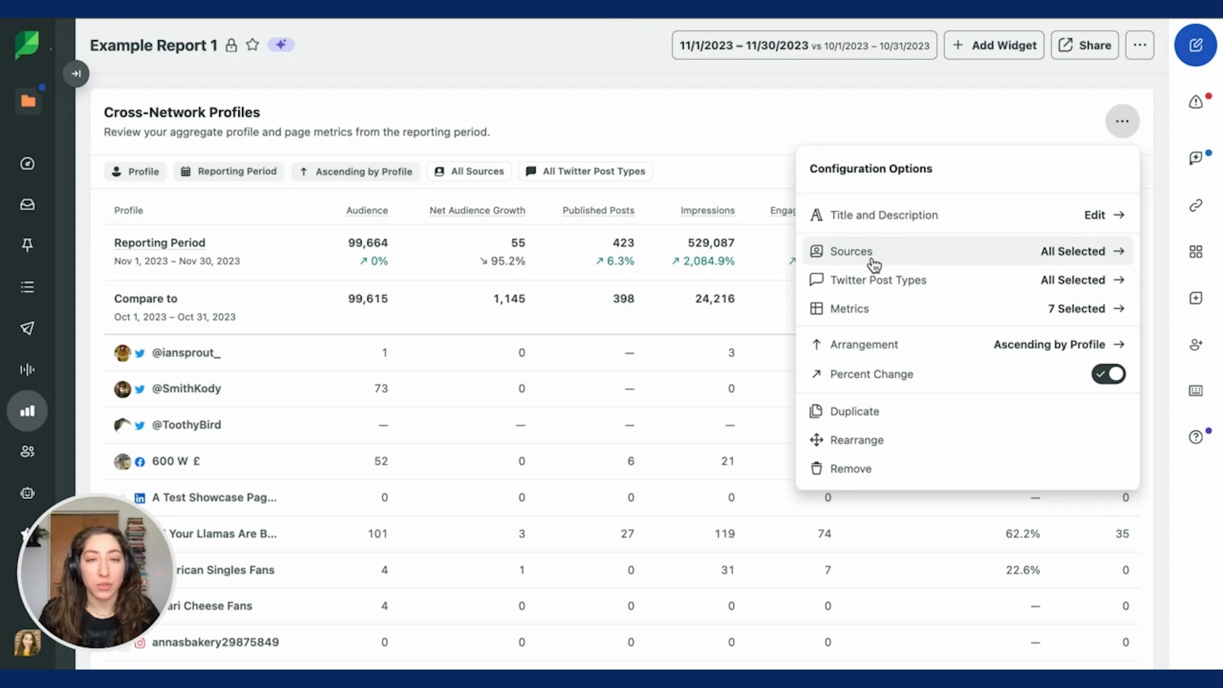This screenshot has width=1223, height=688.
Task: Open the Inbox tray sidebar icon
Action: [x=27, y=204]
